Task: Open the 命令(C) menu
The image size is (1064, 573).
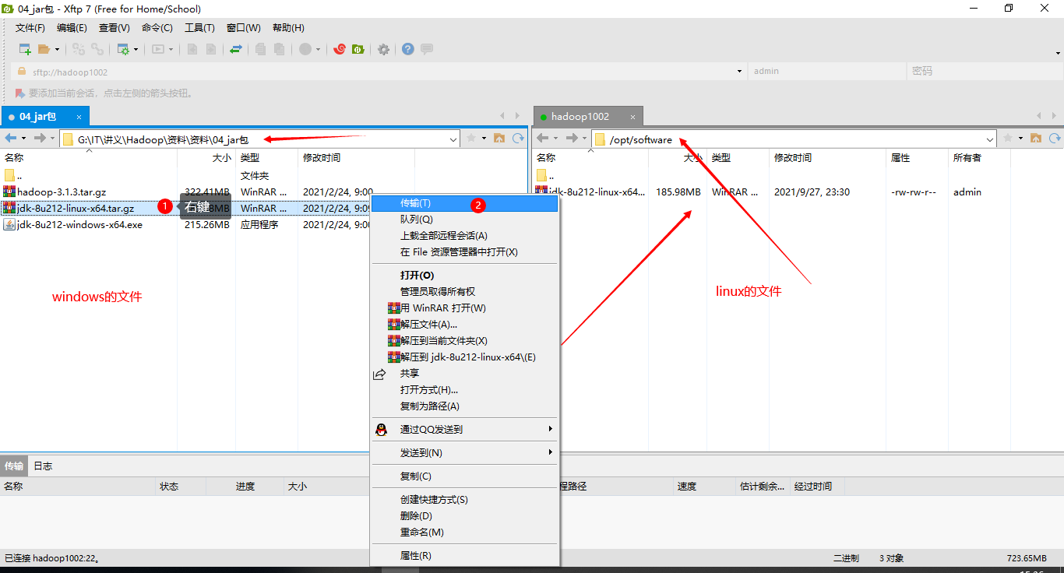Action: (x=157, y=28)
